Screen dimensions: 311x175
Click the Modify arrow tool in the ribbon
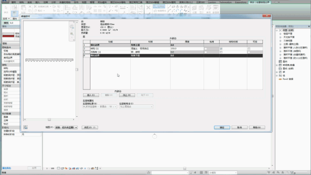6,8
